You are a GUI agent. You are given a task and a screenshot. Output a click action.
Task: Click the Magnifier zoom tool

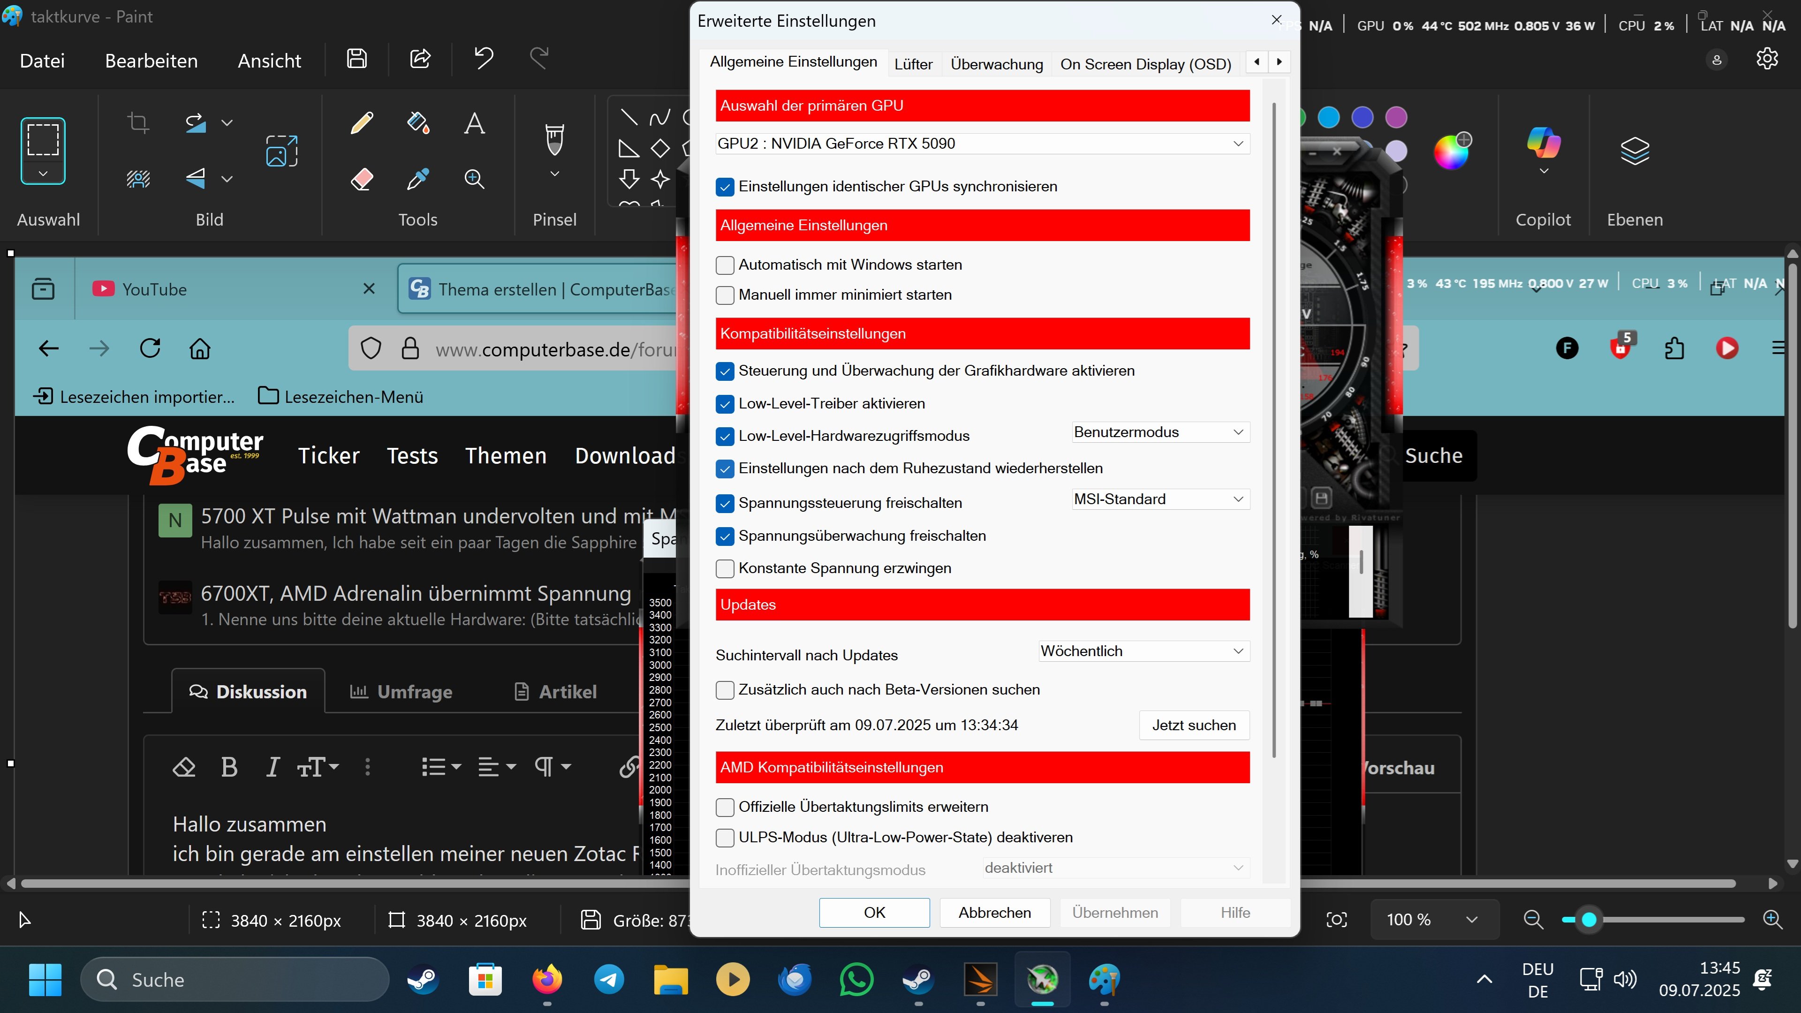pyautogui.click(x=474, y=179)
